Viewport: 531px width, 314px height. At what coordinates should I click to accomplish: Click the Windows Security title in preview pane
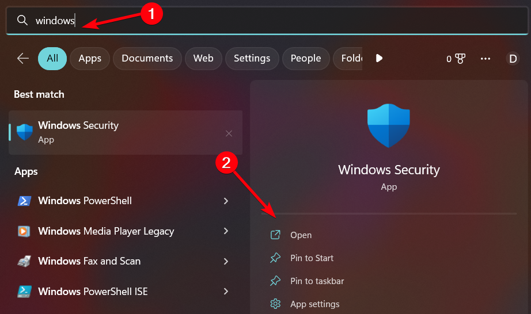(389, 170)
